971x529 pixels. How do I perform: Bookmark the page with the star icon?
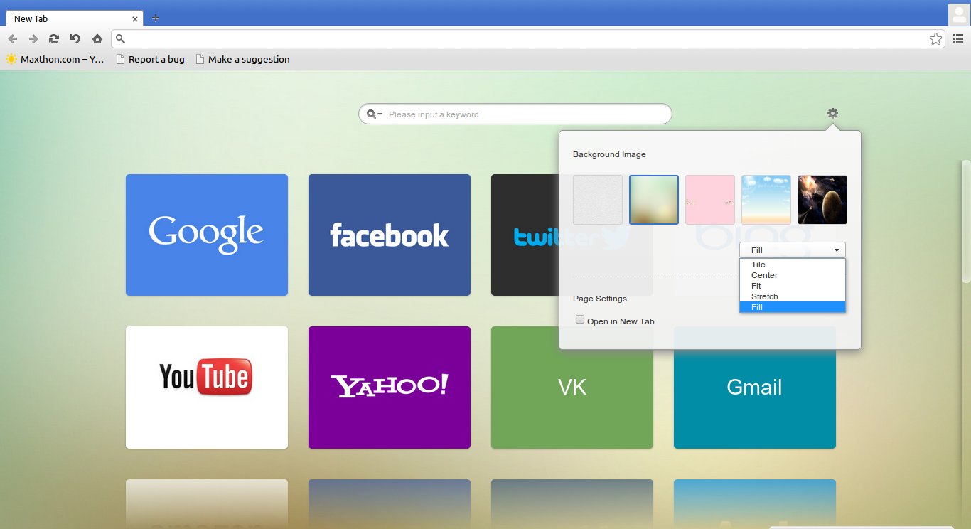[x=935, y=39]
